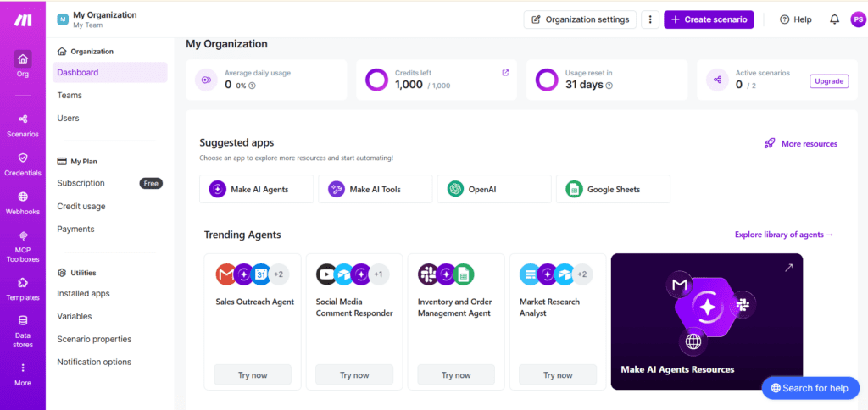The height and width of the screenshot is (410, 868).
Task: Click info icon beside Average daily usage percent
Action: click(x=252, y=86)
